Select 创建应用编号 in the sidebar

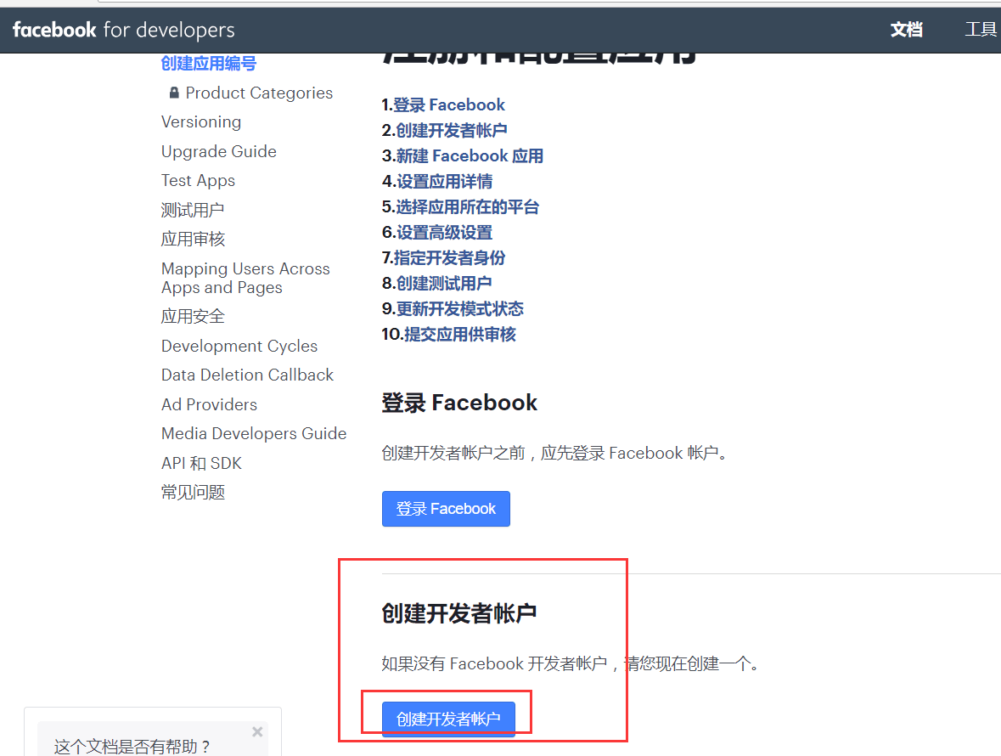209,64
